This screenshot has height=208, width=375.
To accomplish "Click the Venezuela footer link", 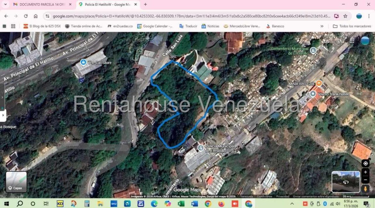I will [x=246, y=196].
